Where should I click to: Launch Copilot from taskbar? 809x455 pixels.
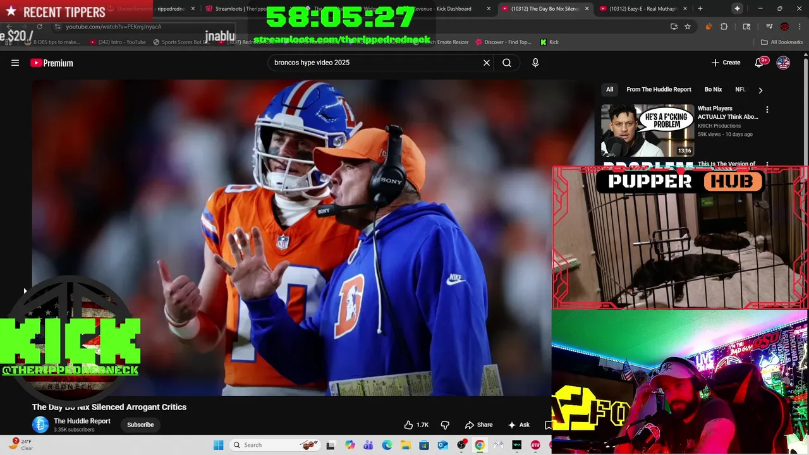[350, 445]
